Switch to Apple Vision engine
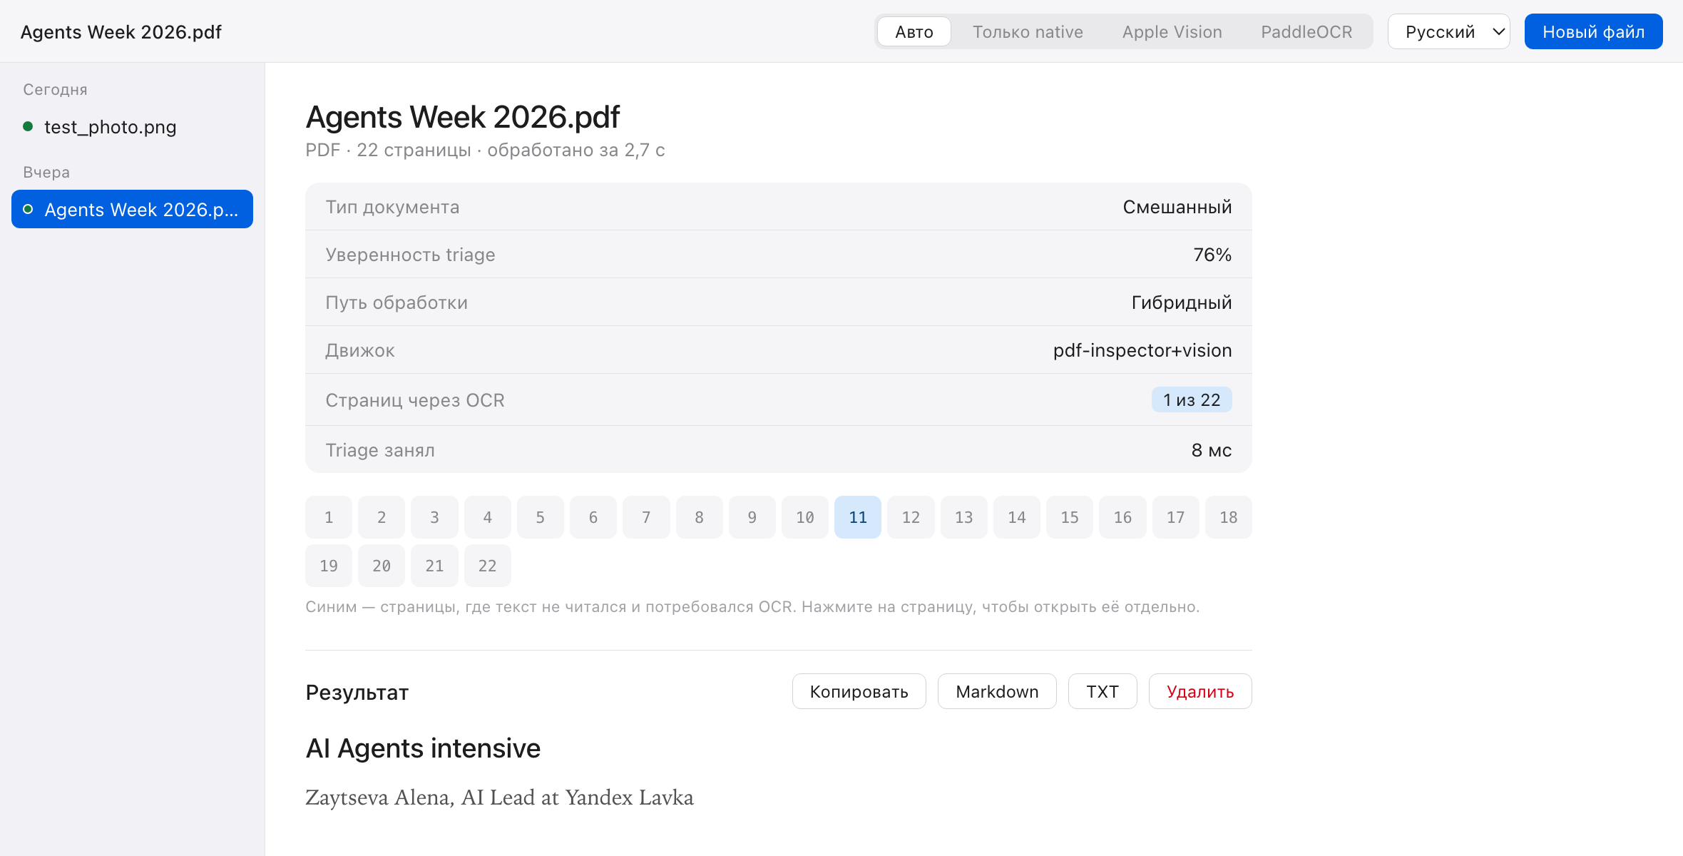 point(1172,32)
